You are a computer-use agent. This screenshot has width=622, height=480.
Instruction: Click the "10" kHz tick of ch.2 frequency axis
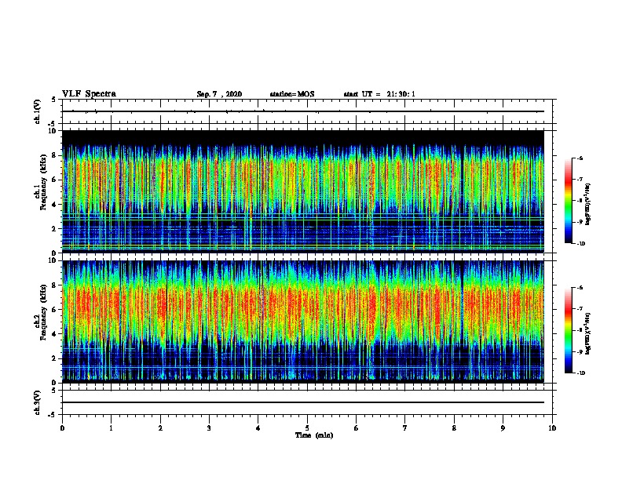pos(53,260)
